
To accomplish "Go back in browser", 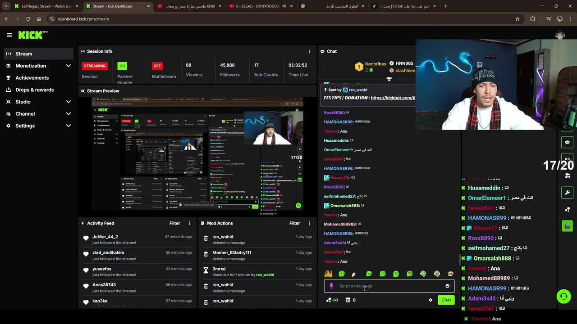I will point(6,19).
